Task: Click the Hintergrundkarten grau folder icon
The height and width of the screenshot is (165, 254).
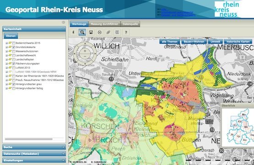Action: point(10,84)
